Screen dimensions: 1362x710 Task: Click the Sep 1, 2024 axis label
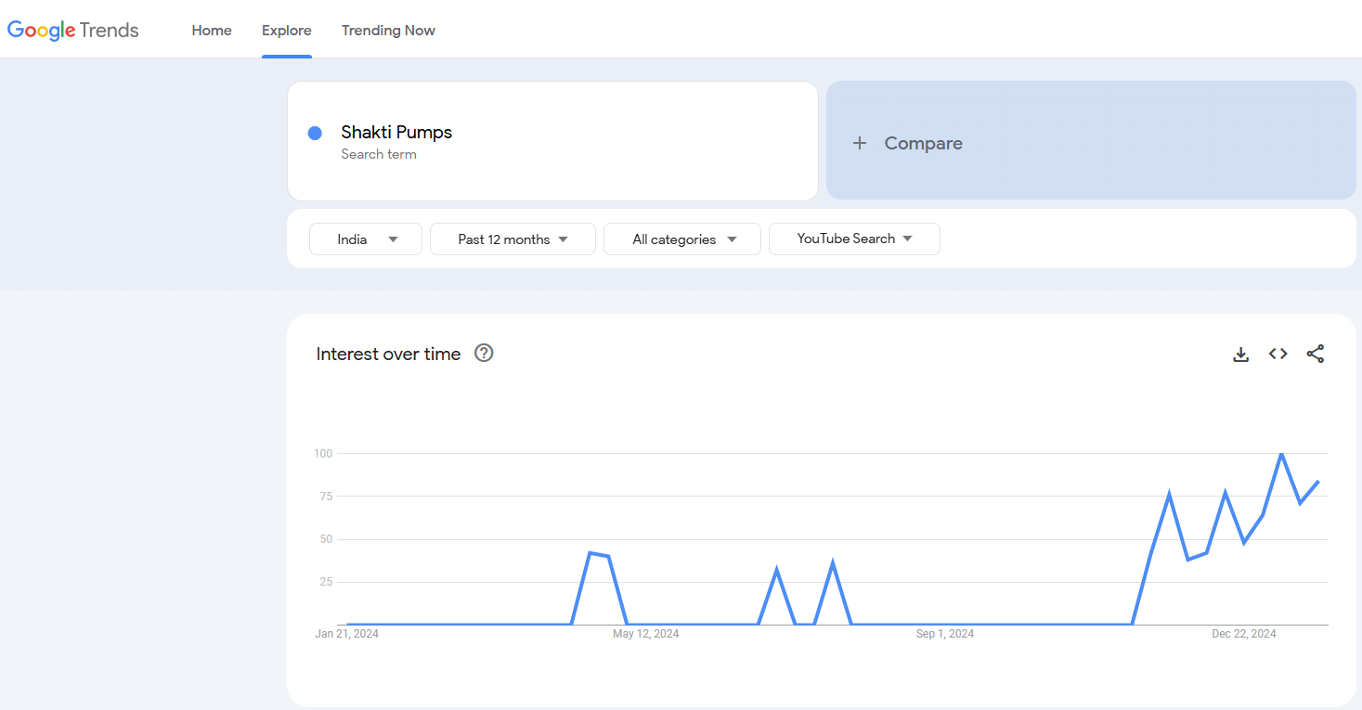tap(945, 634)
